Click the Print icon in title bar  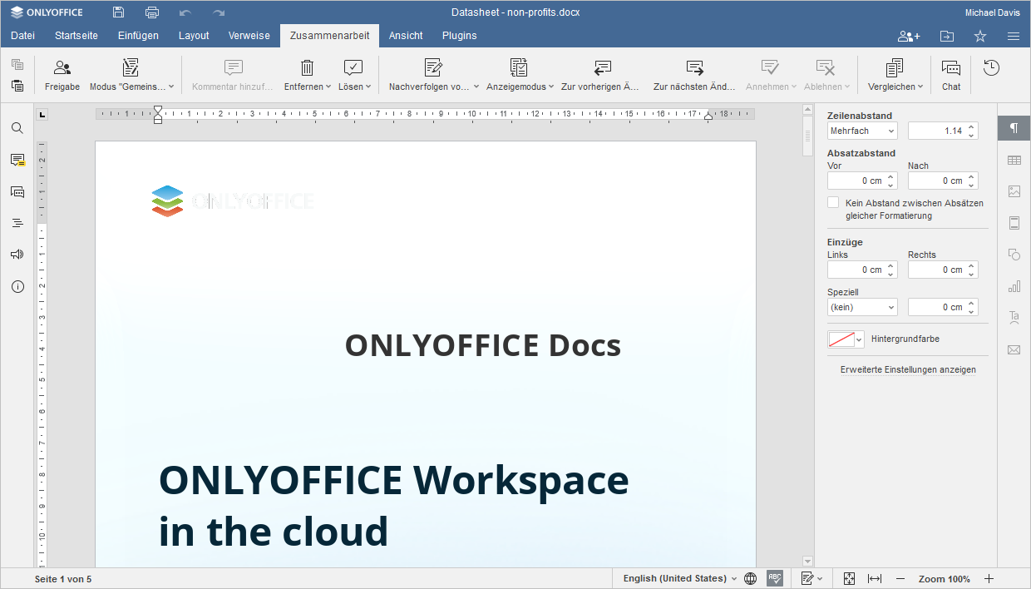tap(152, 12)
